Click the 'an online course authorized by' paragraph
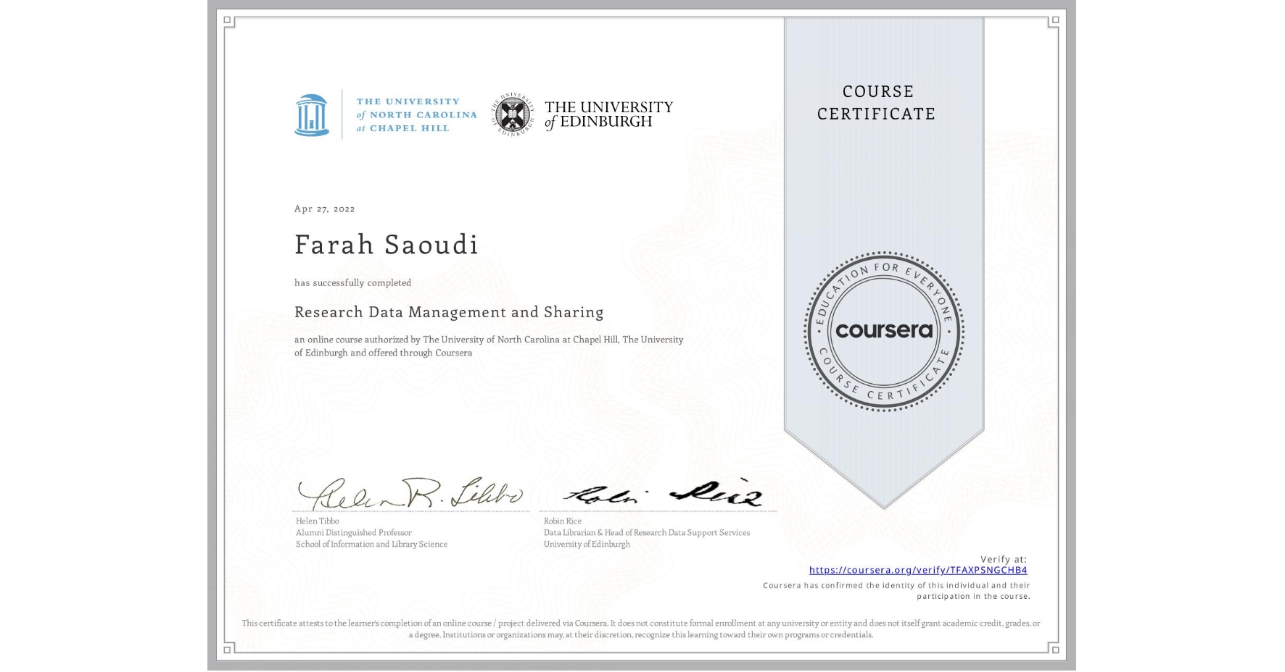 pos(489,346)
